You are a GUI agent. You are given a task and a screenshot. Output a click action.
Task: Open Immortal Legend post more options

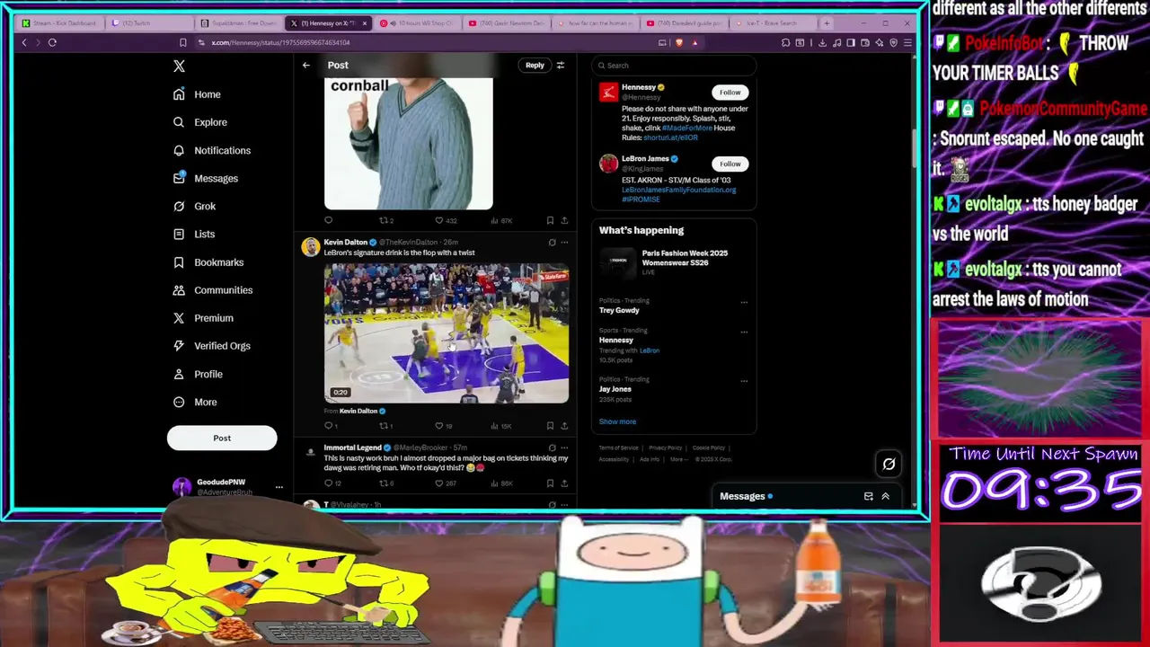[x=564, y=448]
